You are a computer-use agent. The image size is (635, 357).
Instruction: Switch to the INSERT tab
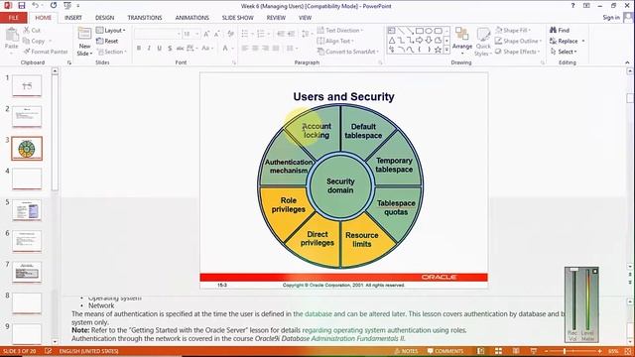[x=73, y=18]
